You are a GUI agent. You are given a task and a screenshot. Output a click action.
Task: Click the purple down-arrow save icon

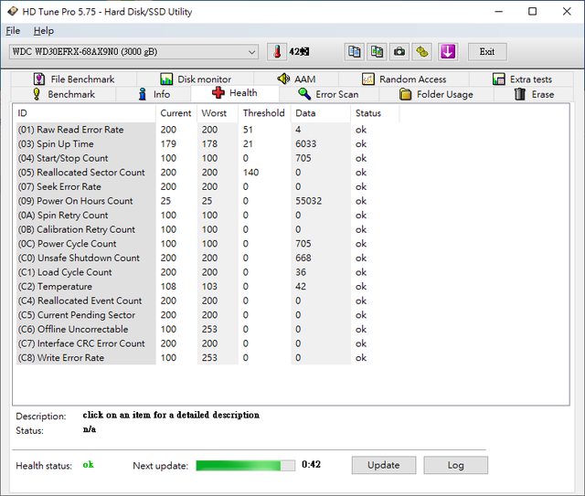pyautogui.click(x=447, y=52)
